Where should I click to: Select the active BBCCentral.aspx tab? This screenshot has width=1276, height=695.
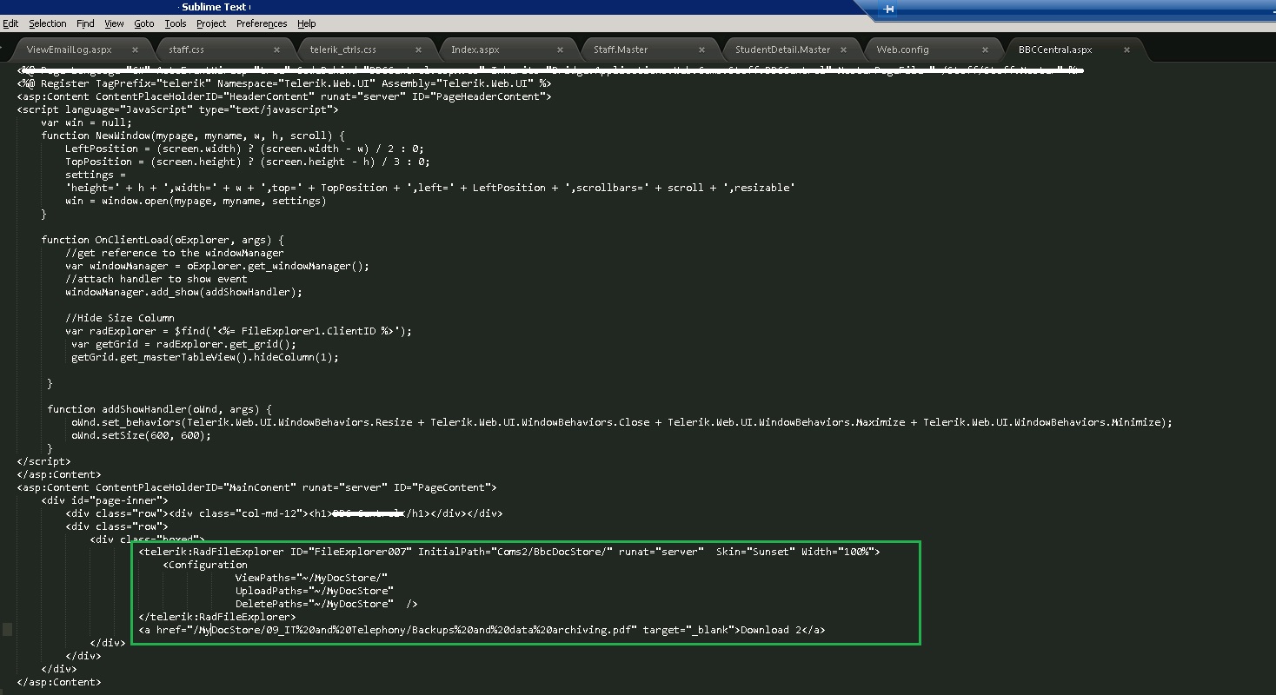[x=1055, y=50]
